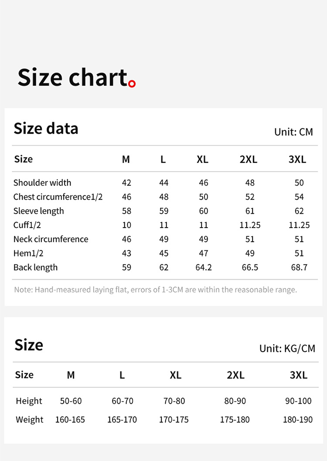This screenshot has width=327, height=461.
Task: Select the Sleeve length row label
Action: point(39,211)
